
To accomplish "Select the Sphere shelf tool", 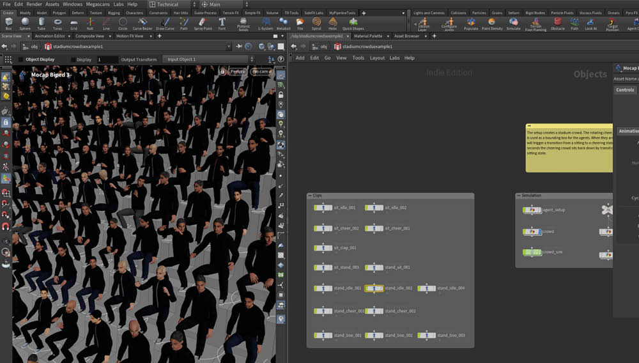I will [25, 24].
